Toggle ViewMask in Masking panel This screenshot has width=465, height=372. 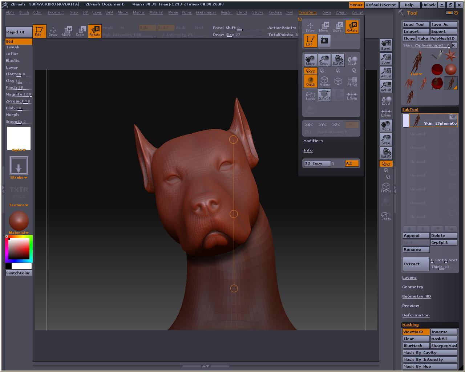416,332
